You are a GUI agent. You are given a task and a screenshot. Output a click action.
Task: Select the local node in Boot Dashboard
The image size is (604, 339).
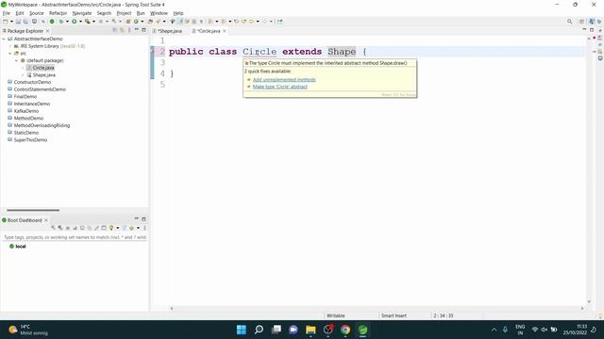tap(17, 247)
